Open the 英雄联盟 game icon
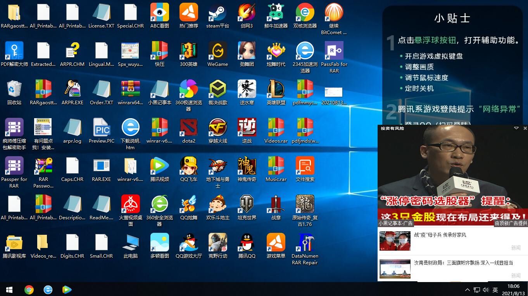Viewport: 528px width, 296px height. [276, 89]
